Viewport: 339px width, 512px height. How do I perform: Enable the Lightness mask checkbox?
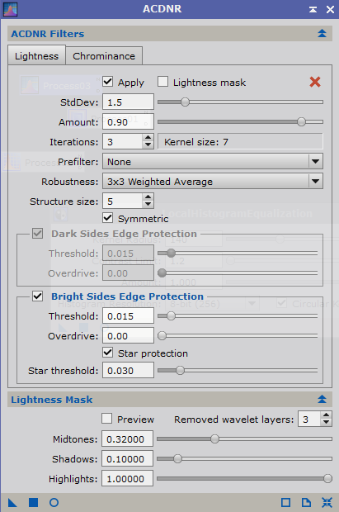(x=162, y=81)
